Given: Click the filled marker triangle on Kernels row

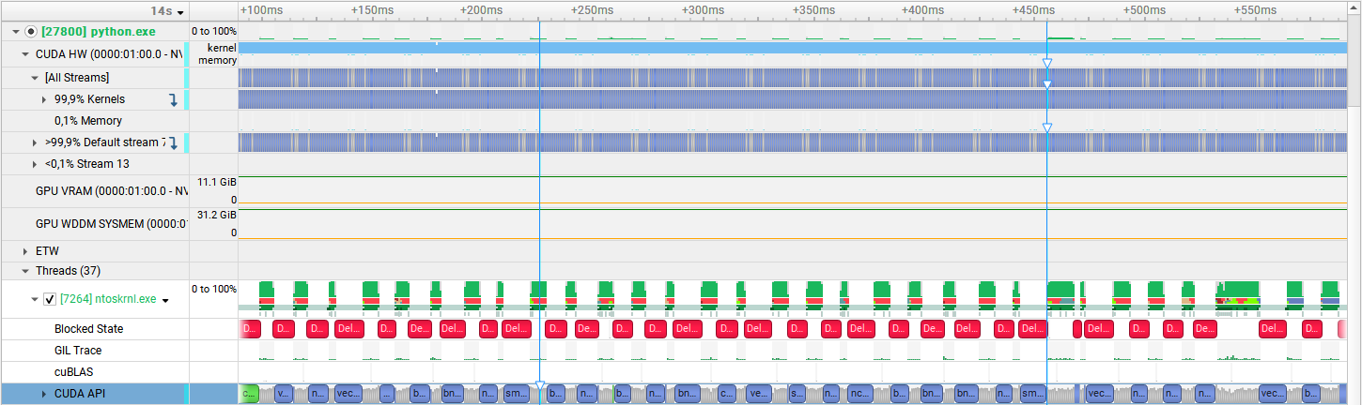Looking at the screenshot, I should click(1046, 84).
